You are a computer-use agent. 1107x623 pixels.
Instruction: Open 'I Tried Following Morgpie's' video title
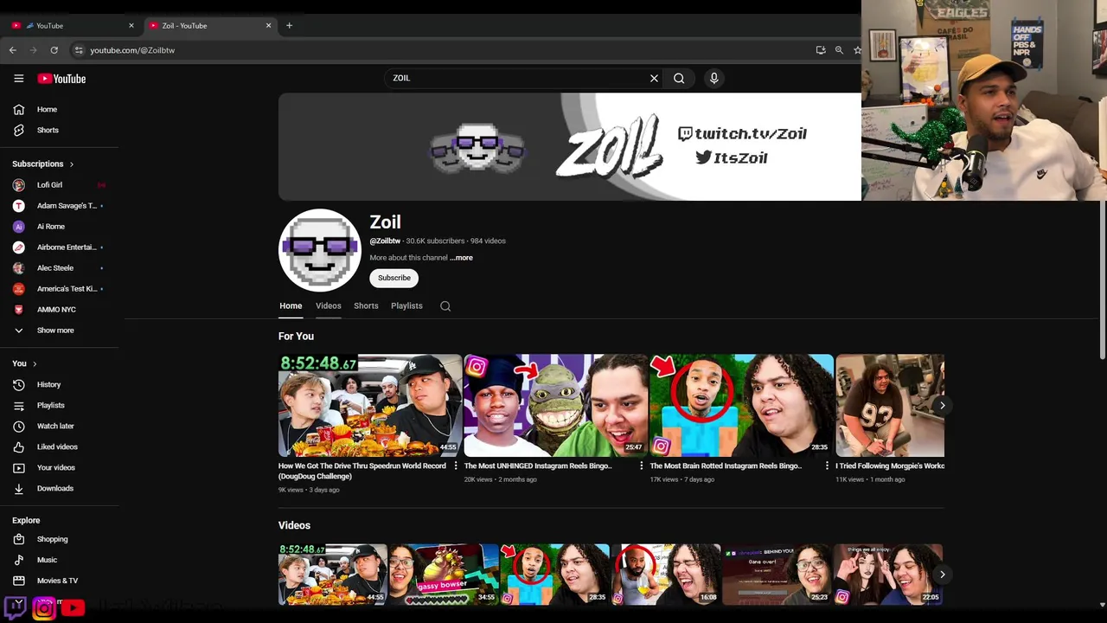890,466
